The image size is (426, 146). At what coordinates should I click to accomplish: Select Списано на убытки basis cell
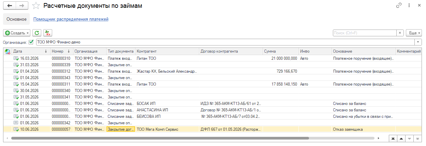pyautogui.click(x=364, y=116)
